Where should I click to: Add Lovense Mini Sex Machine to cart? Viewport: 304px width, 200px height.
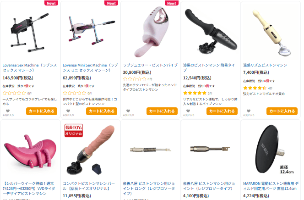pos(102,111)
